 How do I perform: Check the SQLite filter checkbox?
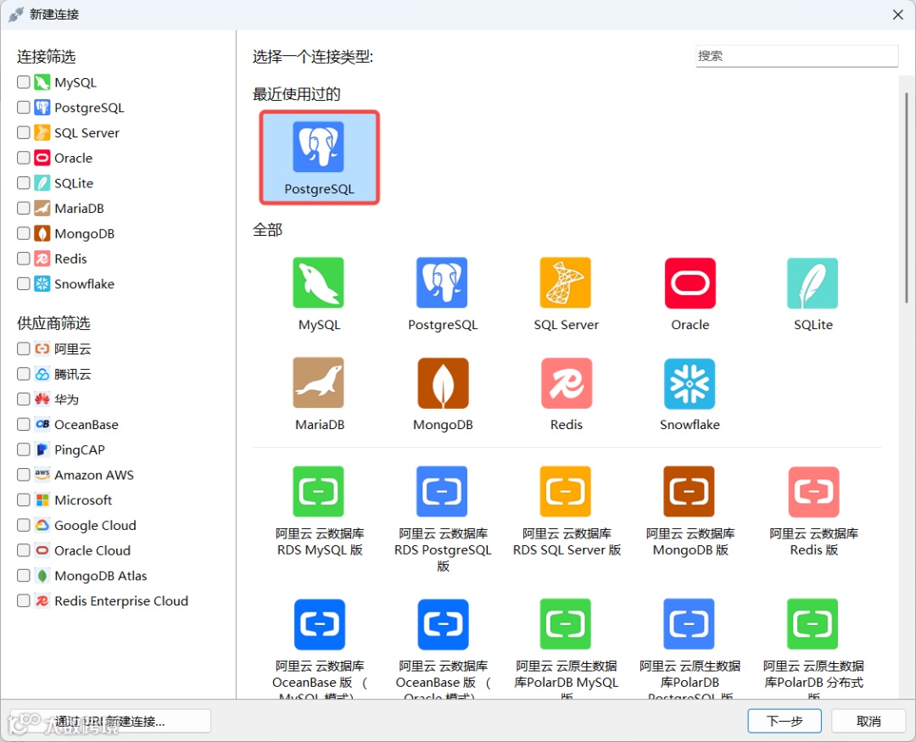(24, 183)
